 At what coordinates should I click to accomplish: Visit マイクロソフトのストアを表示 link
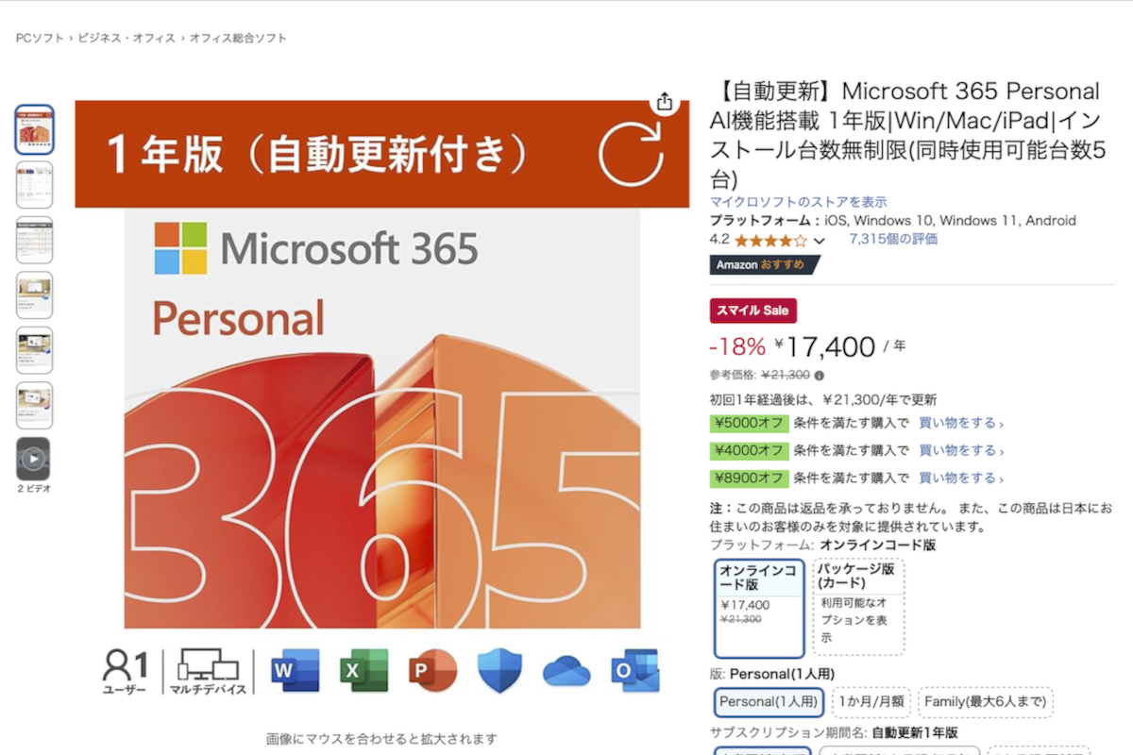coord(799,202)
